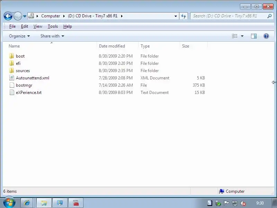Open the Tools menu

53,26
